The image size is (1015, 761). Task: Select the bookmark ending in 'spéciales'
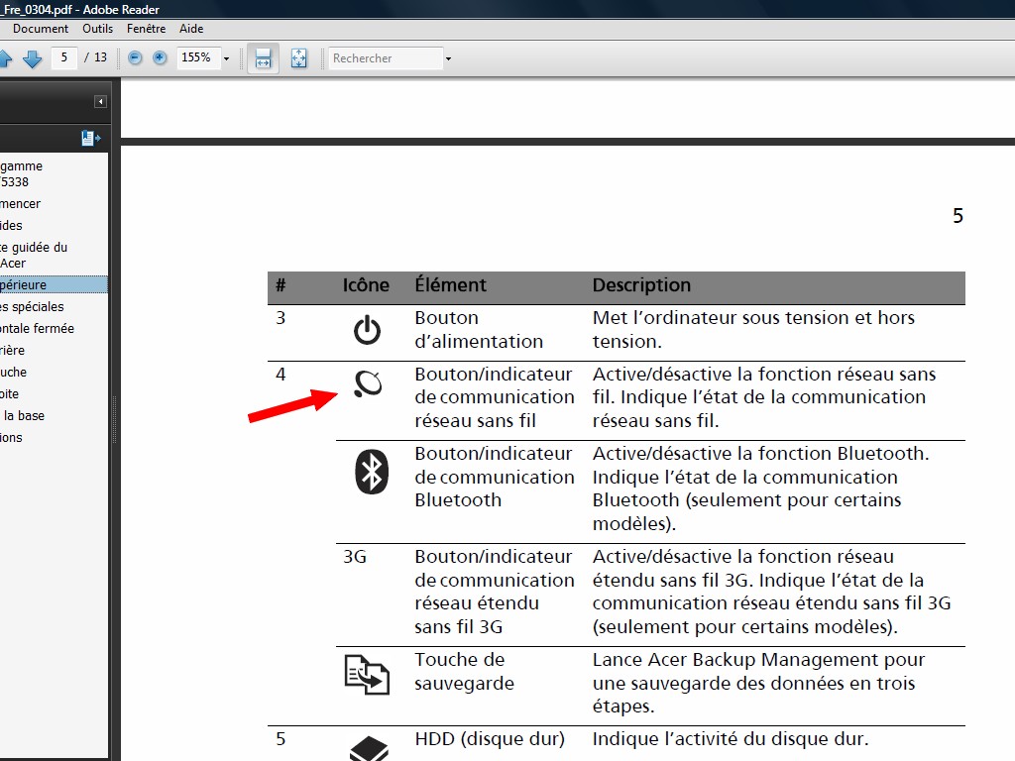click(32, 307)
